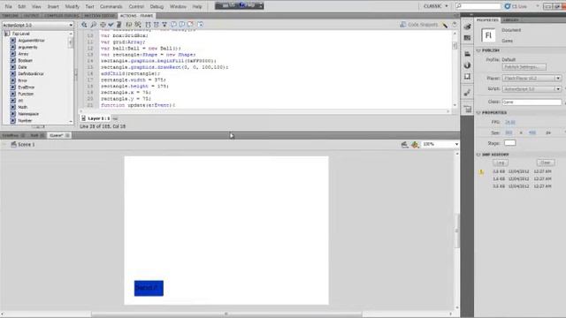
Task: Click the Collapse between braces icon
Action: (x=148, y=25)
